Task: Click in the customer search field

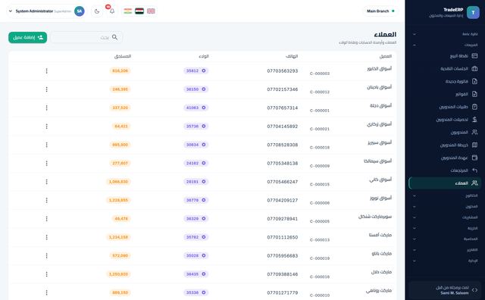Action: click(x=86, y=37)
